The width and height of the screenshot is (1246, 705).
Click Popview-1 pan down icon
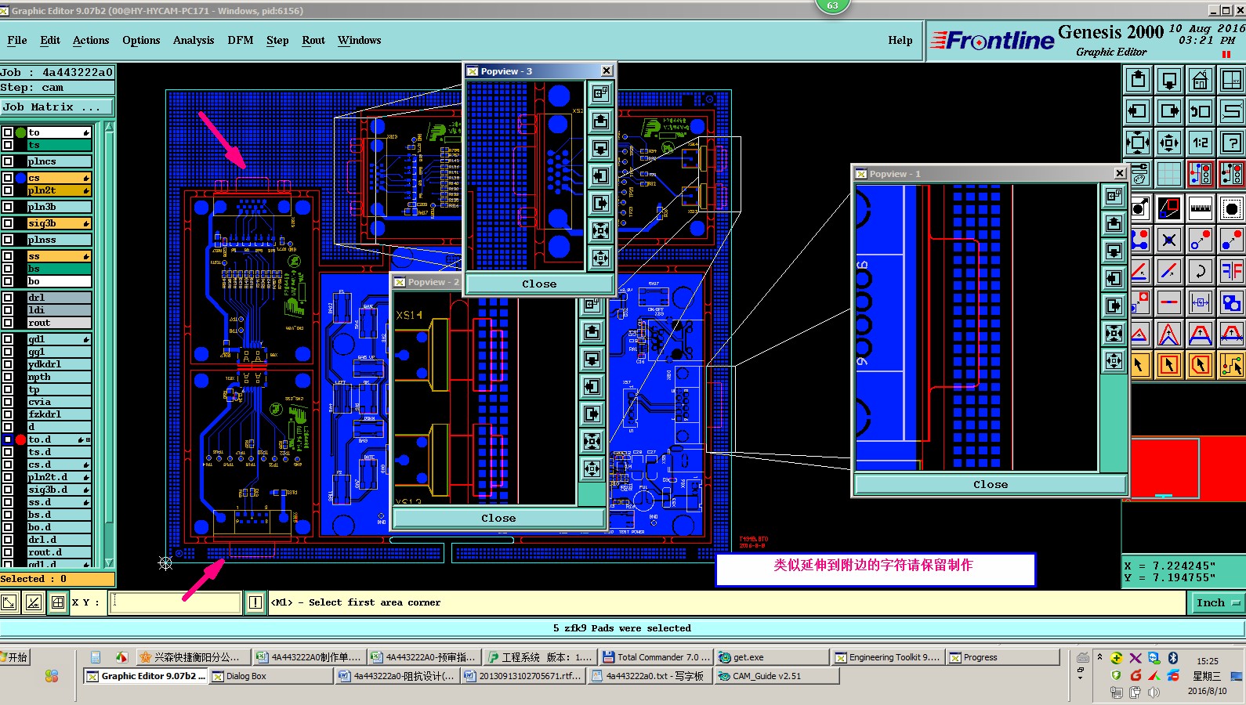tap(1114, 251)
